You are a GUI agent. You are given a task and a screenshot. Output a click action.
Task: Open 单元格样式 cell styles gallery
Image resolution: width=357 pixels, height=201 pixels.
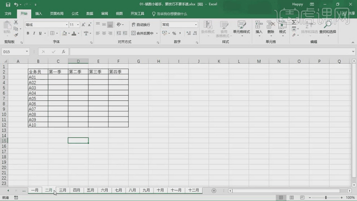pos(242,29)
